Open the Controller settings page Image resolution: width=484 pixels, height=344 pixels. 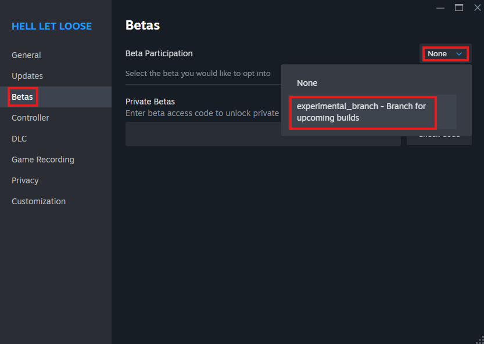(x=30, y=118)
